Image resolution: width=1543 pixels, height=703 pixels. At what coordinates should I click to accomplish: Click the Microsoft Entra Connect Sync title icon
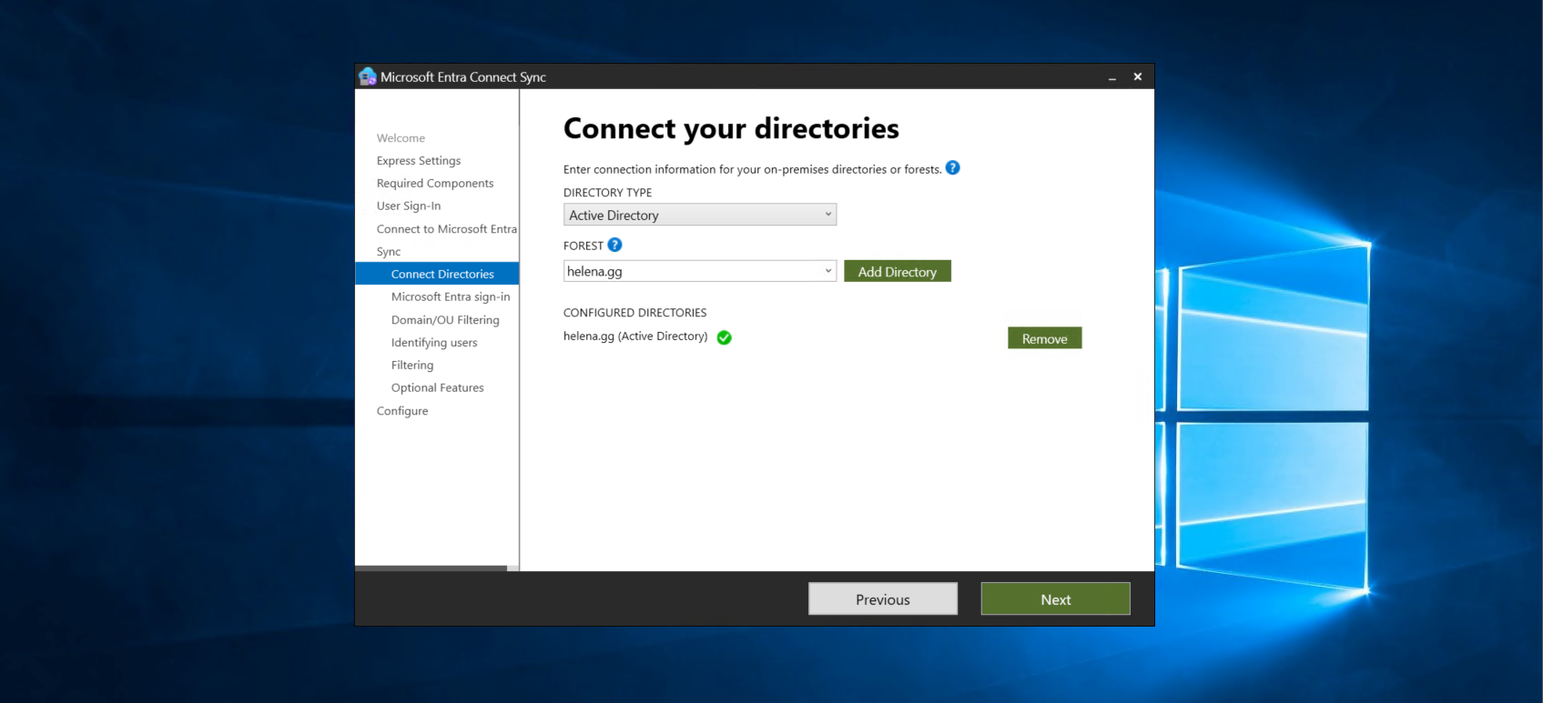coord(368,77)
